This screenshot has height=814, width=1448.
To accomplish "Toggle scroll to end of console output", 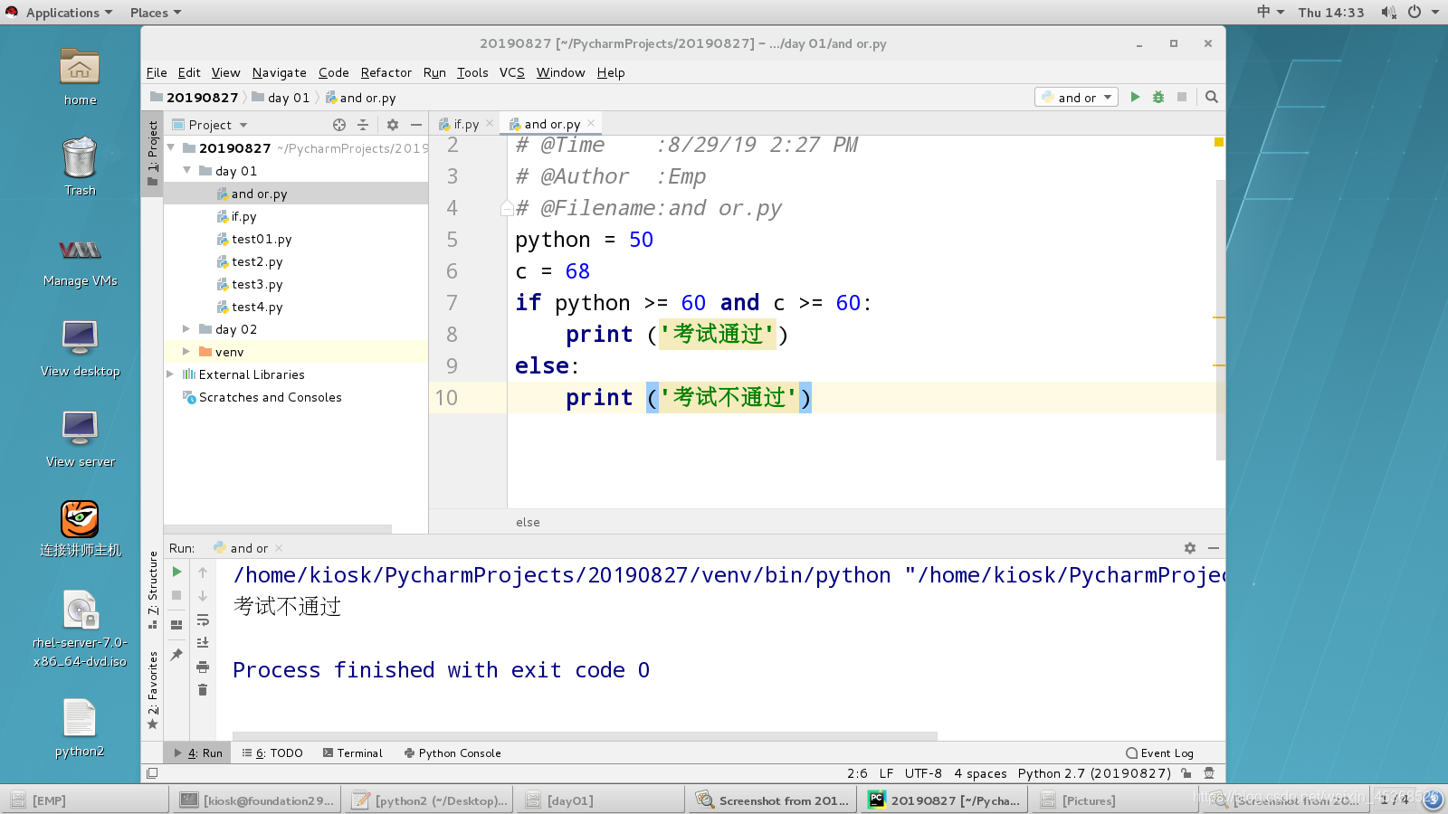I will (203, 643).
